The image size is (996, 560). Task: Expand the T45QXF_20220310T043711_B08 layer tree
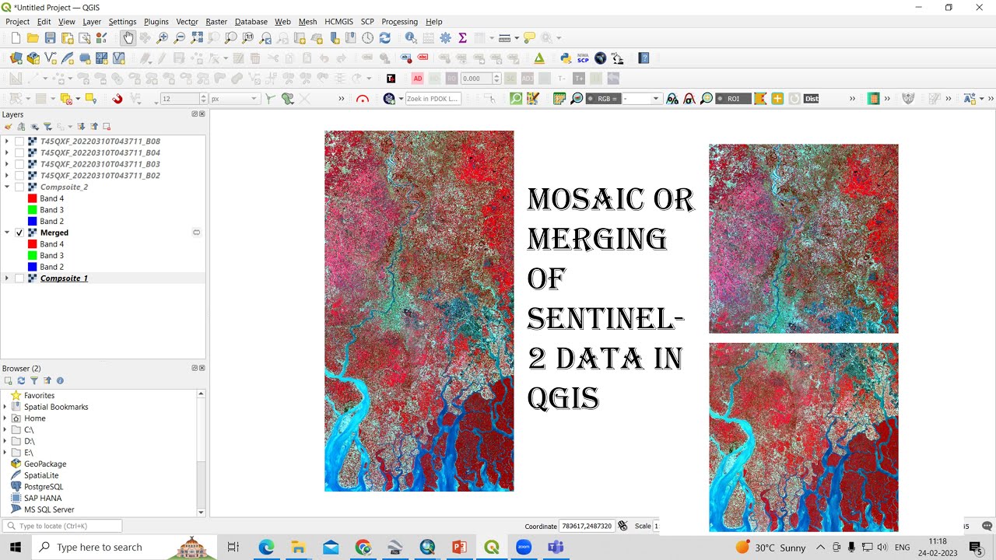pos(7,142)
